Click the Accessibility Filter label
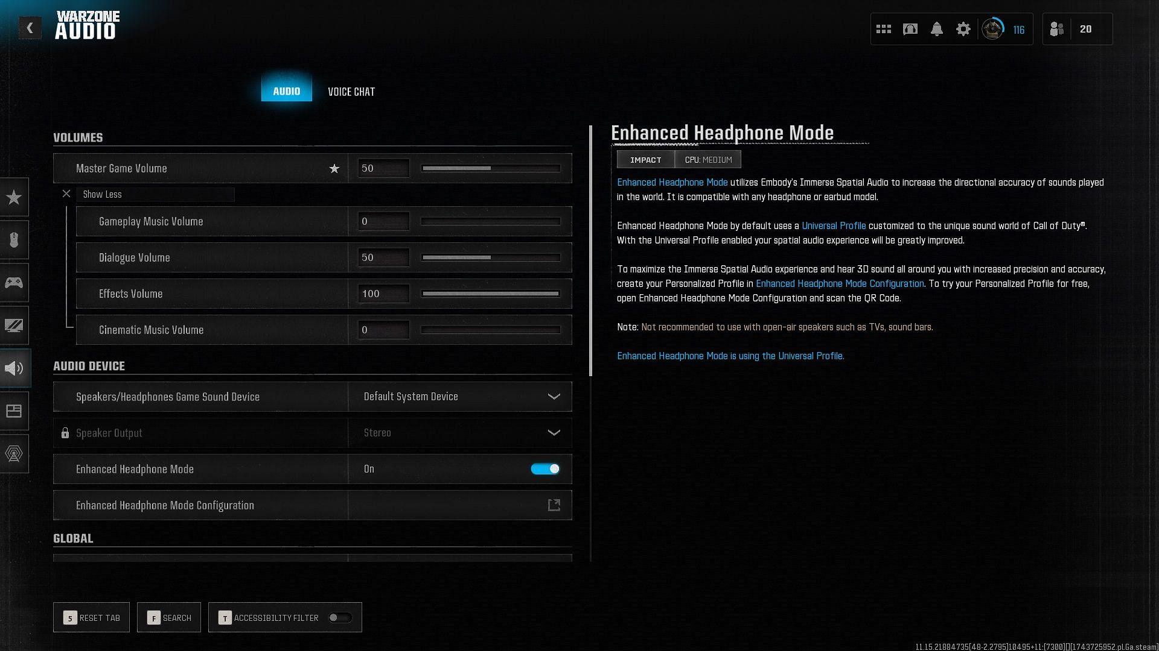 [276, 618]
